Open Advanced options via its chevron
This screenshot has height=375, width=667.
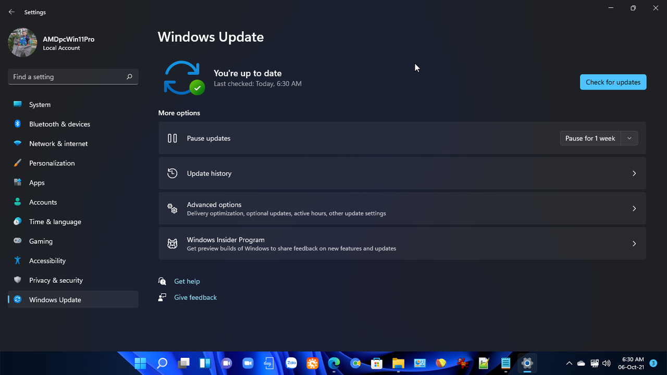tap(634, 208)
